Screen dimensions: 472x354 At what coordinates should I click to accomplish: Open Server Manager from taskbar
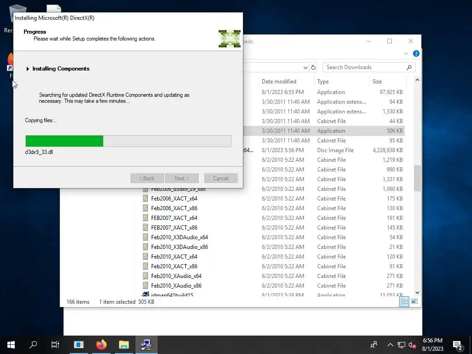[78, 345]
